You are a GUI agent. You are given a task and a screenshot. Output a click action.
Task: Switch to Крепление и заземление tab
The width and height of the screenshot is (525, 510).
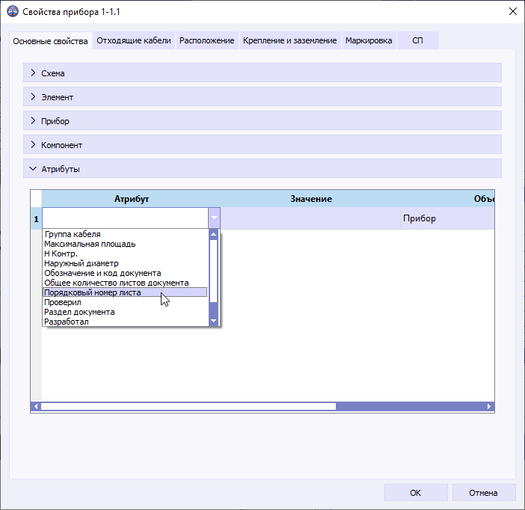coord(289,40)
